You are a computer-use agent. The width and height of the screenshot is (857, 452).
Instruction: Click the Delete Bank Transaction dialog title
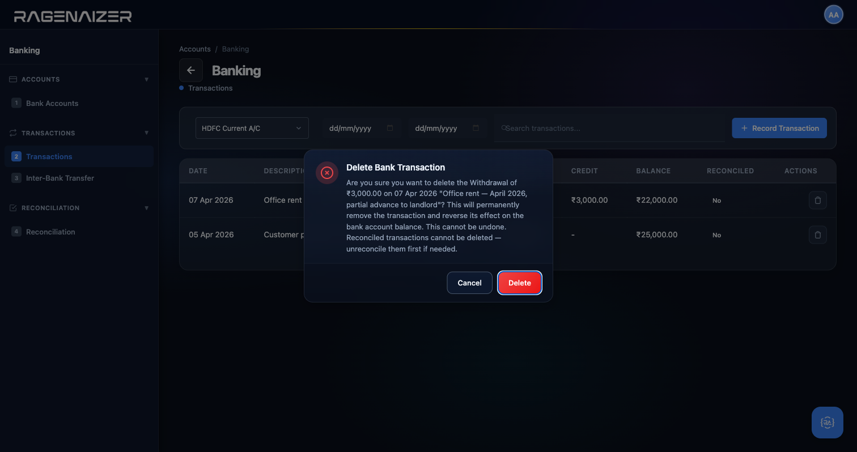point(396,167)
